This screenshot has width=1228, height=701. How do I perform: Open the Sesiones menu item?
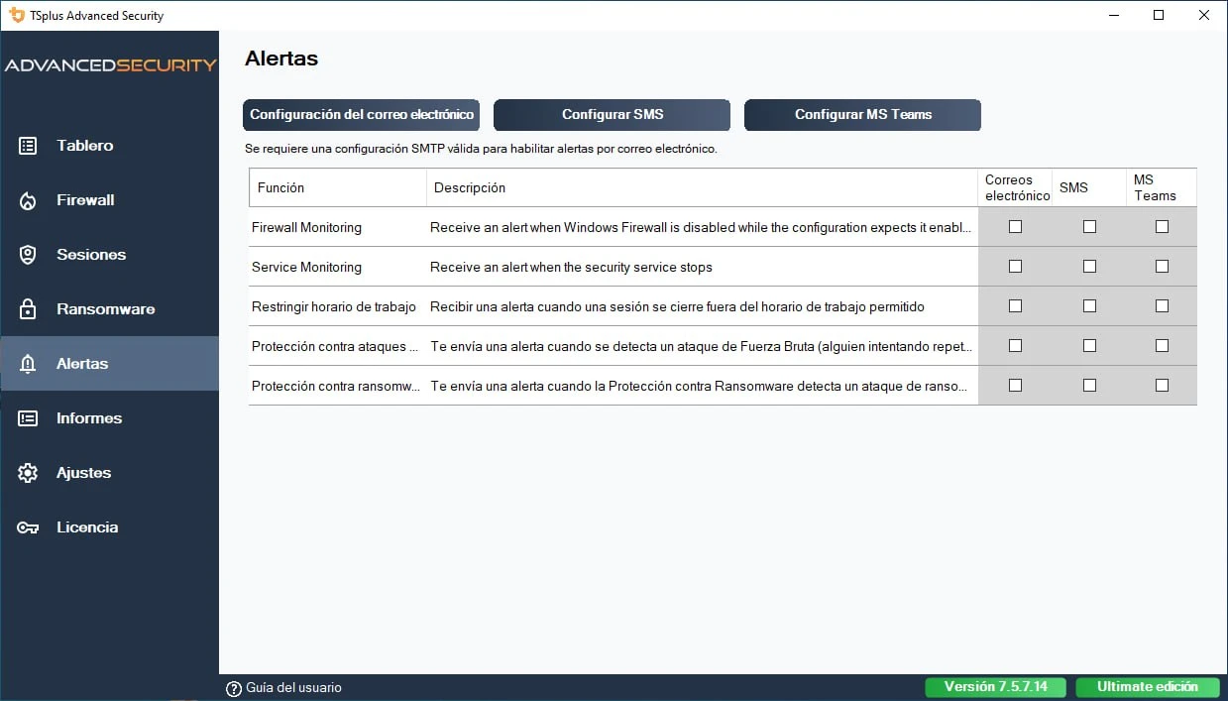[109, 255]
